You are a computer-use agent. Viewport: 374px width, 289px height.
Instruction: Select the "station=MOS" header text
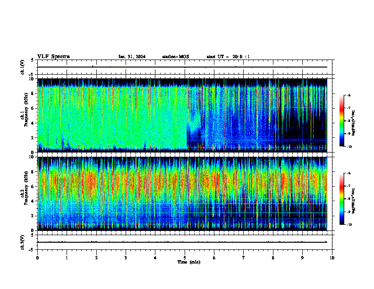(x=176, y=57)
